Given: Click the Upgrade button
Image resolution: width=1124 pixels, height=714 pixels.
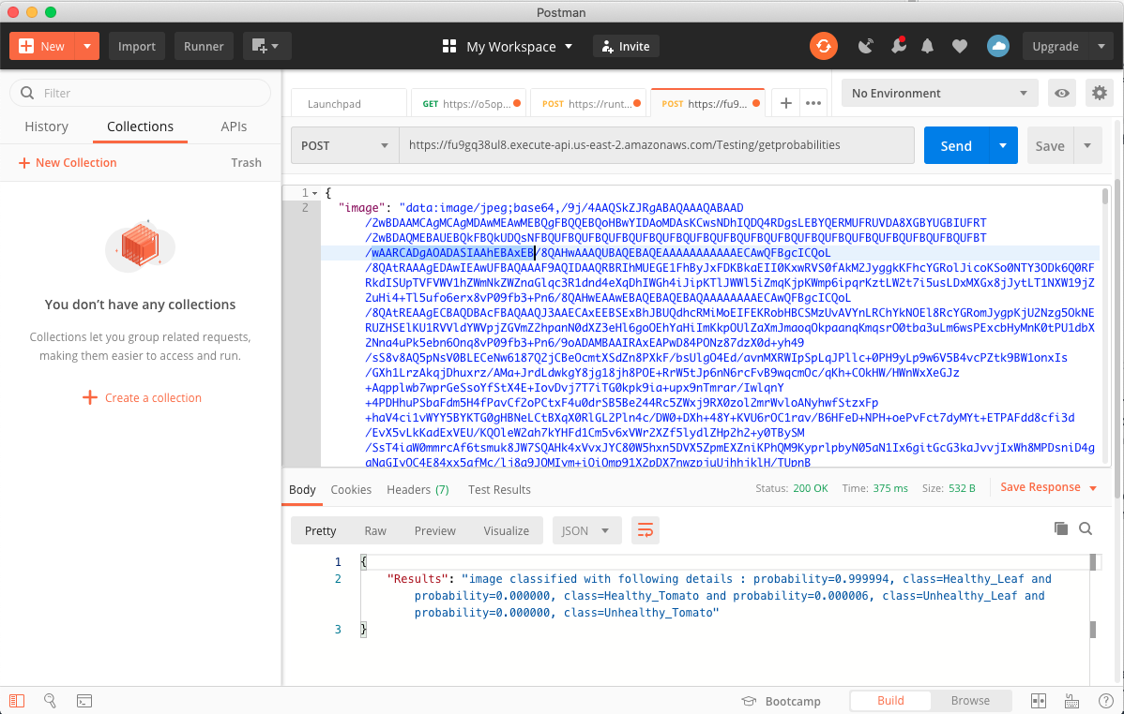Looking at the screenshot, I should click(x=1056, y=47).
